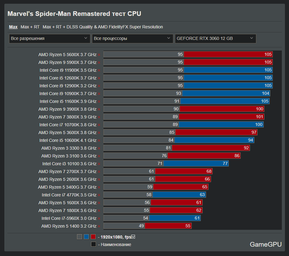Screen dimensions: 289x256
Task: Remove Intel Core i3 10100 row red x
Action: pyautogui.click(x=99, y=164)
